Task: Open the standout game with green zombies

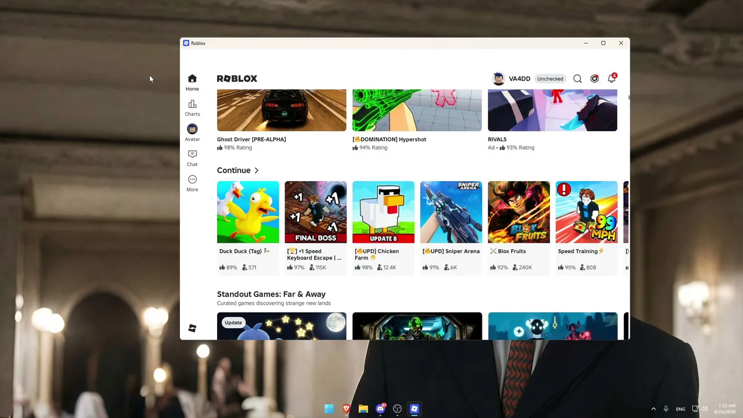Action: click(x=417, y=326)
